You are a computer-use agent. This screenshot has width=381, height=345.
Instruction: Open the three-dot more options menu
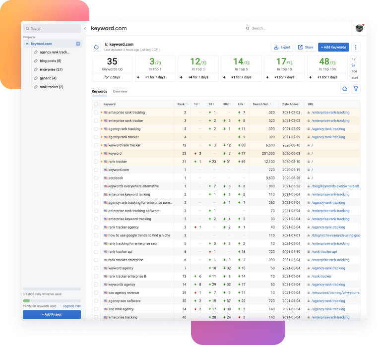click(x=356, y=47)
